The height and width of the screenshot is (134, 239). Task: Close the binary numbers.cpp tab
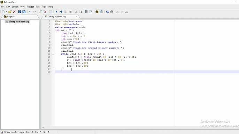click(x=76, y=16)
